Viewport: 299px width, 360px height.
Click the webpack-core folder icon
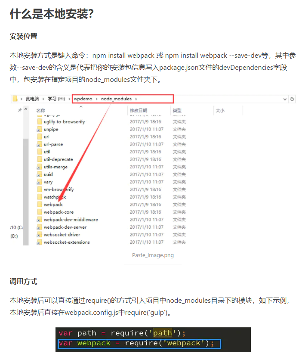click(x=40, y=212)
